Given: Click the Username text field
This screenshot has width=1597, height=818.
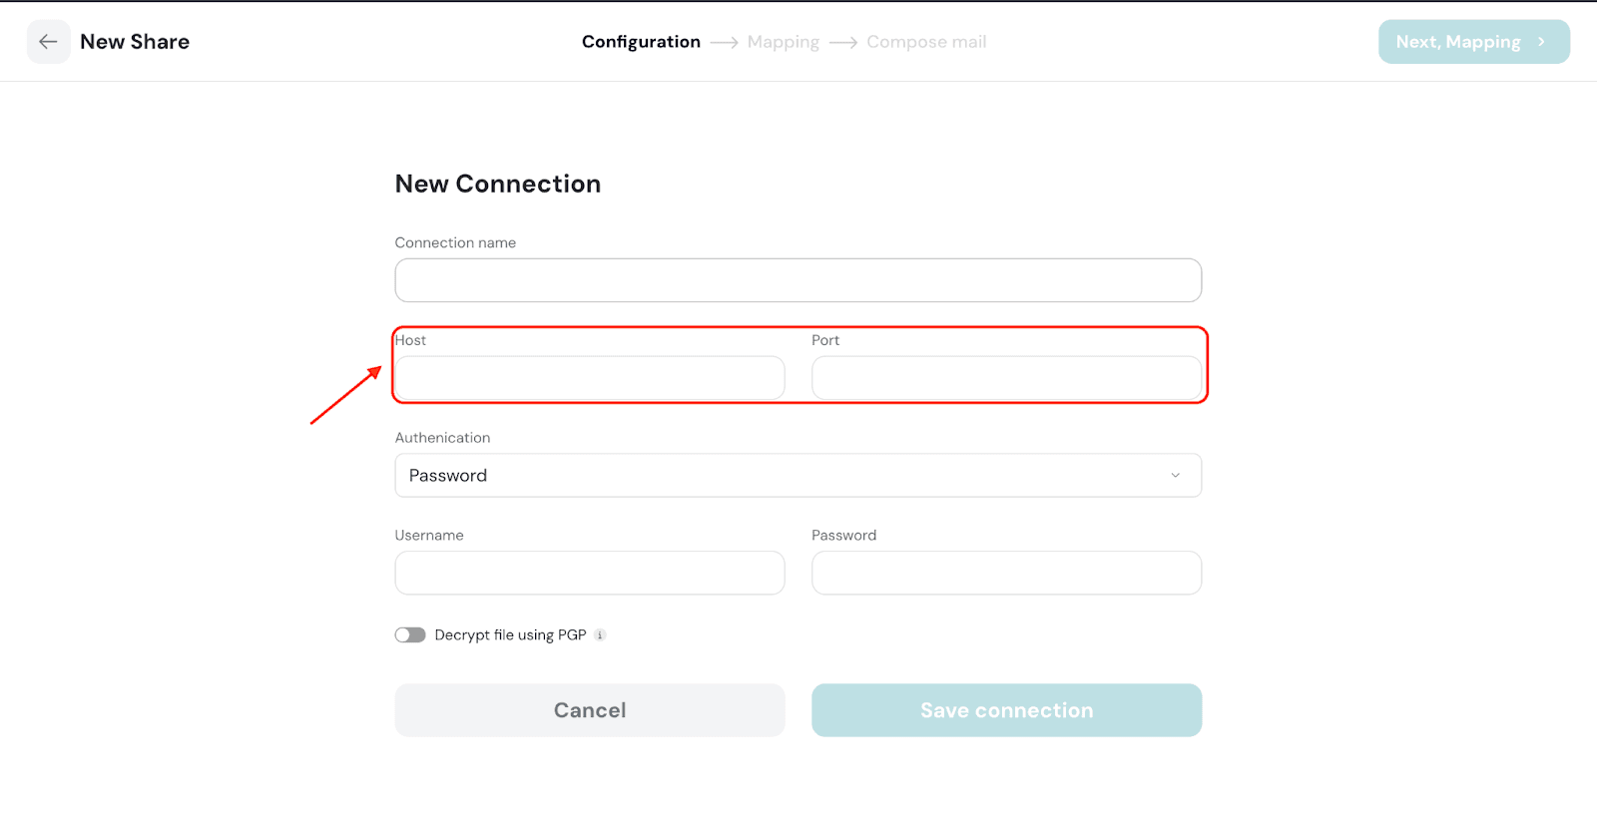Looking at the screenshot, I should click(x=589, y=574).
